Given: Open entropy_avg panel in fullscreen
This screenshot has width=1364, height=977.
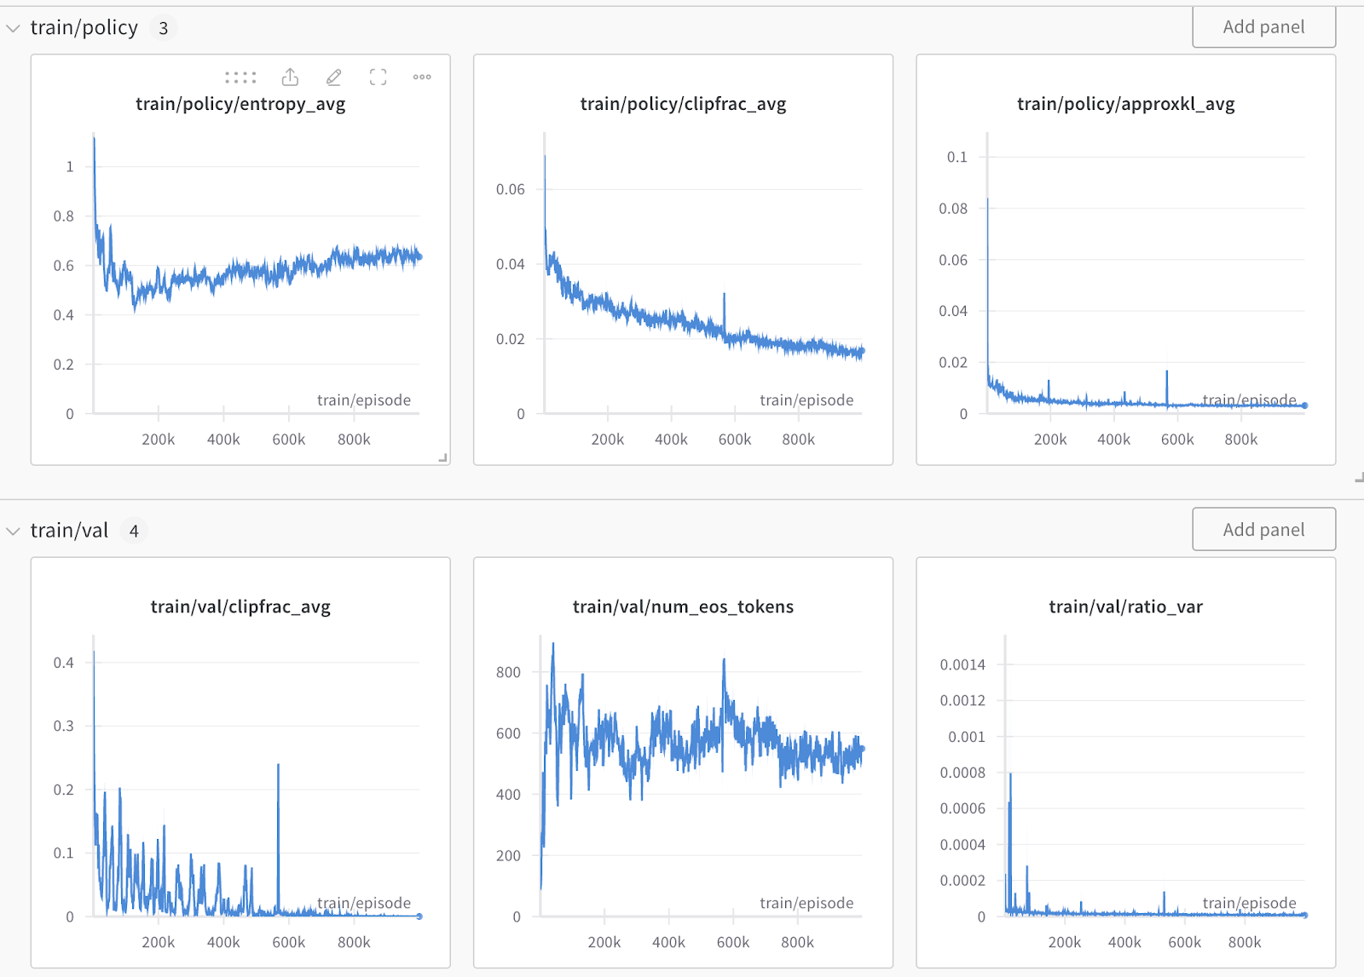Looking at the screenshot, I should (x=379, y=78).
